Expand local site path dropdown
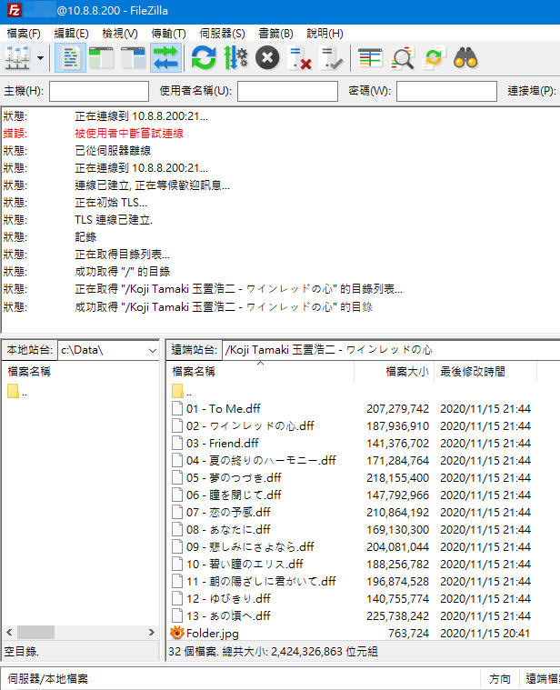The width and height of the screenshot is (560, 690). pyautogui.click(x=152, y=351)
